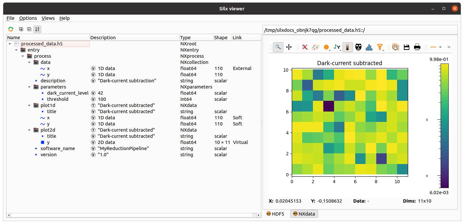This screenshot has height=224, width=464.
Task: Collapse the plot2d group node
Action: [x=29, y=130]
